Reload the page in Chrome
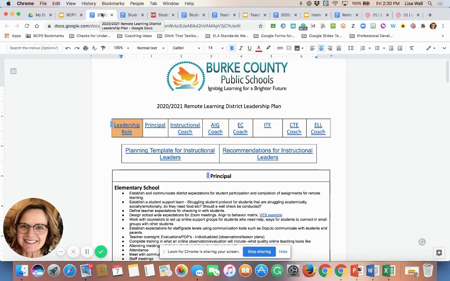 tap(27, 26)
